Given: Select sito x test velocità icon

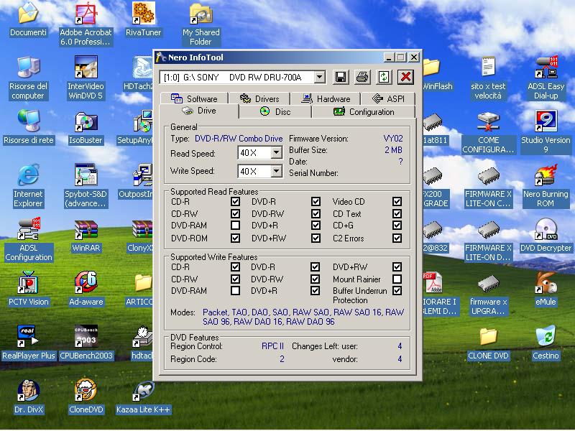Looking at the screenshot, I should pyautogui.click(x=488, y=78).
